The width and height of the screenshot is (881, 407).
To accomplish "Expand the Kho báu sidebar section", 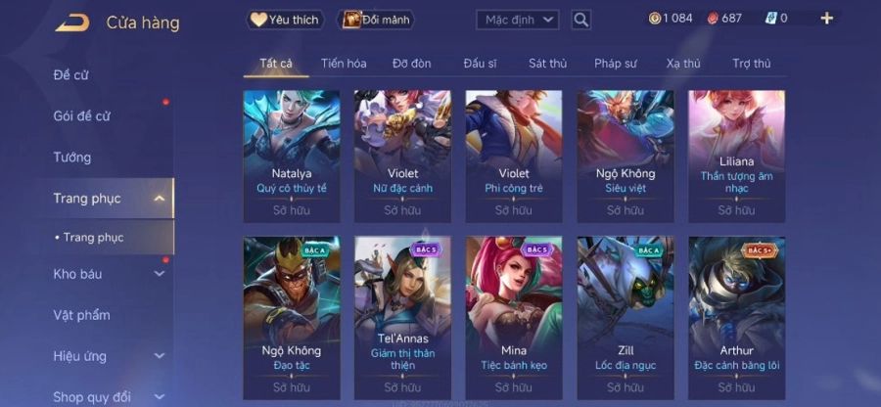I will (160, 274).
